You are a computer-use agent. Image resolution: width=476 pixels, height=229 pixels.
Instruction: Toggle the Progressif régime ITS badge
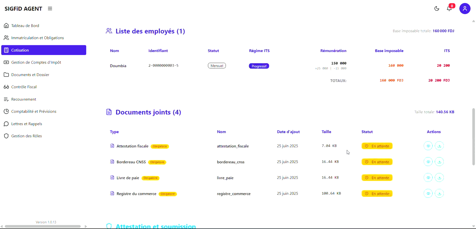[x=259, y=65]
